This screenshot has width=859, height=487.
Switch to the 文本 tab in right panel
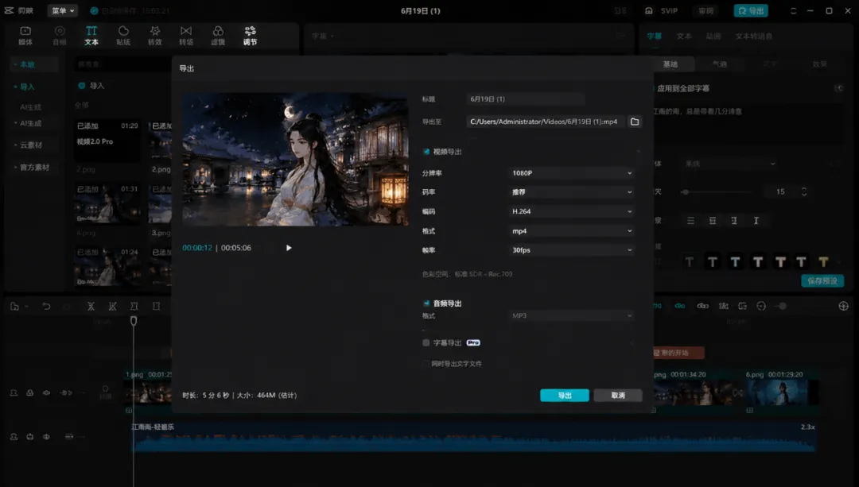click(684, 36)
